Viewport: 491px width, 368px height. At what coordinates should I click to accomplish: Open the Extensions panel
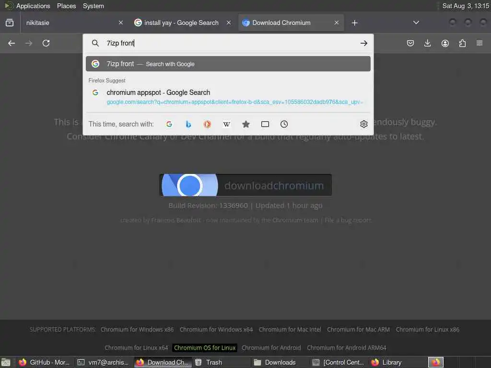462,43
